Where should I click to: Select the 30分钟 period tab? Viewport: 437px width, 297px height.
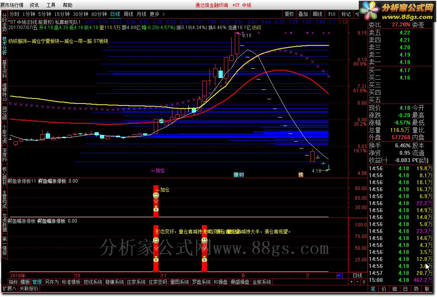pos(81,14)
